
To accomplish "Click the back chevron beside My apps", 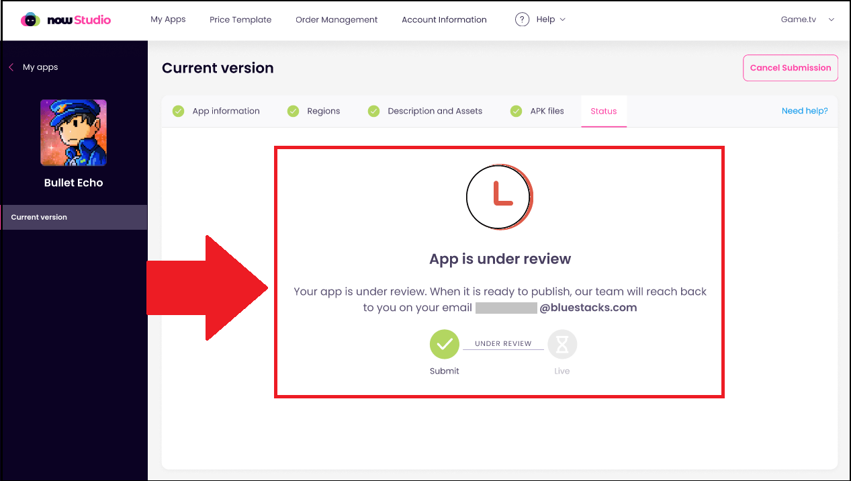I will (11, 67).
